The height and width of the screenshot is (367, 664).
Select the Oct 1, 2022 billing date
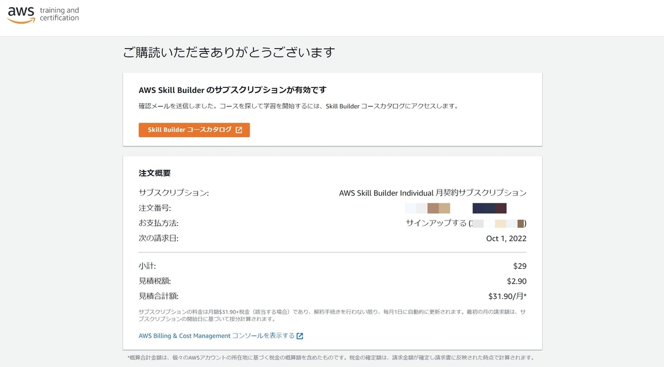point(506,239)
